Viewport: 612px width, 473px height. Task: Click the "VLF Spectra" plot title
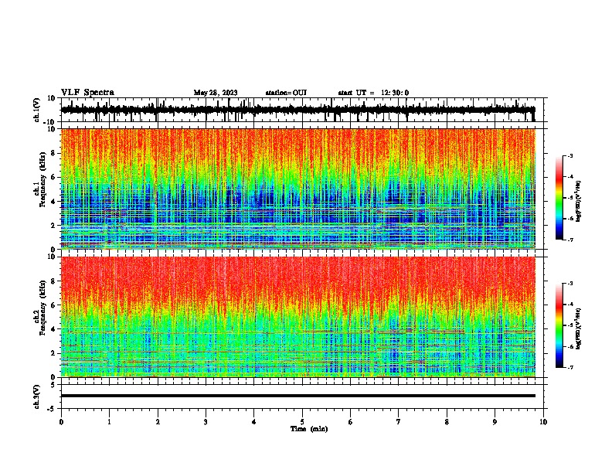(x=87, y=92)
